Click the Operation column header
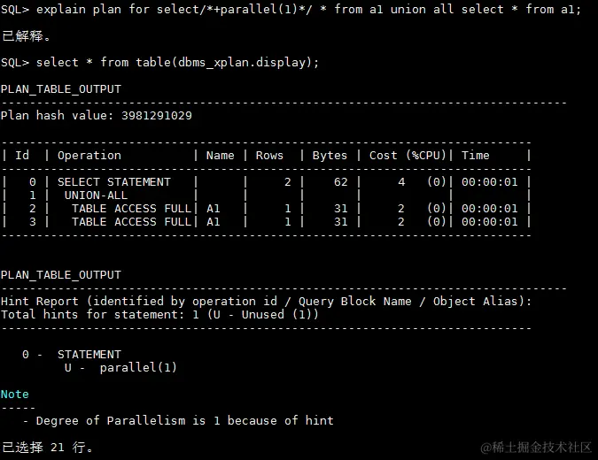The image size is (598, 460). click(89, 156)
